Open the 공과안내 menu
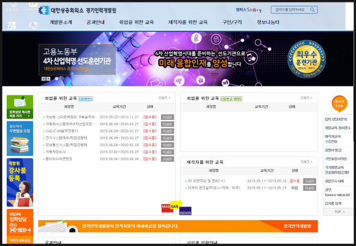Screen dimensions: 356x246 [x=95, y=22]
